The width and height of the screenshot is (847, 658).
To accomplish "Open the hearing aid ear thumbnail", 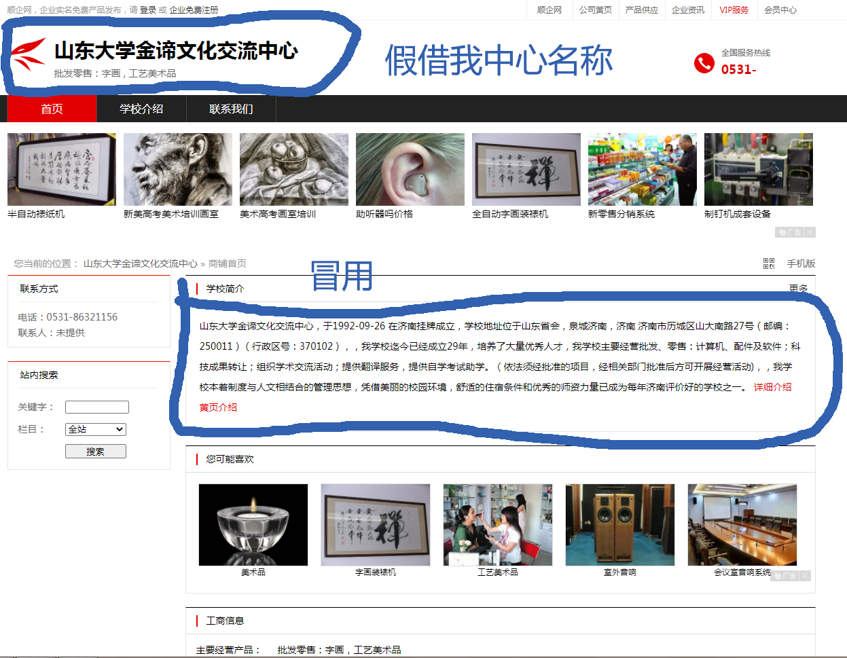I will point(410,169).
